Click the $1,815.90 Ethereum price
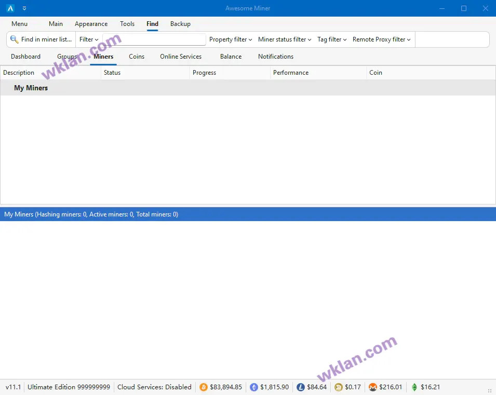Viewport: 496px width, 395px height. [x=275, y=387]
